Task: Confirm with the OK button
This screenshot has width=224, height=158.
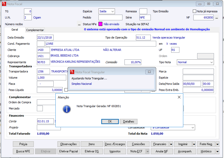Action: (x=110, y=122)
